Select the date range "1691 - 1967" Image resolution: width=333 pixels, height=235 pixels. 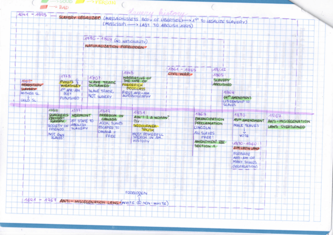click(40, 200)
